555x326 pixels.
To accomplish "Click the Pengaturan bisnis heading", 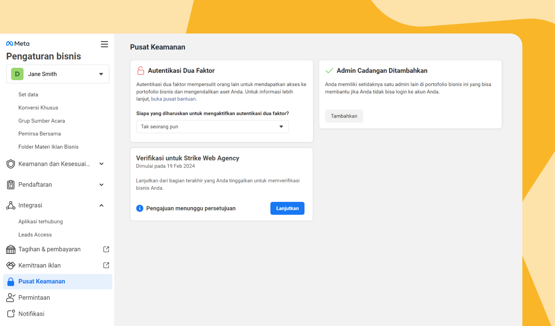I will click(44, 56).
